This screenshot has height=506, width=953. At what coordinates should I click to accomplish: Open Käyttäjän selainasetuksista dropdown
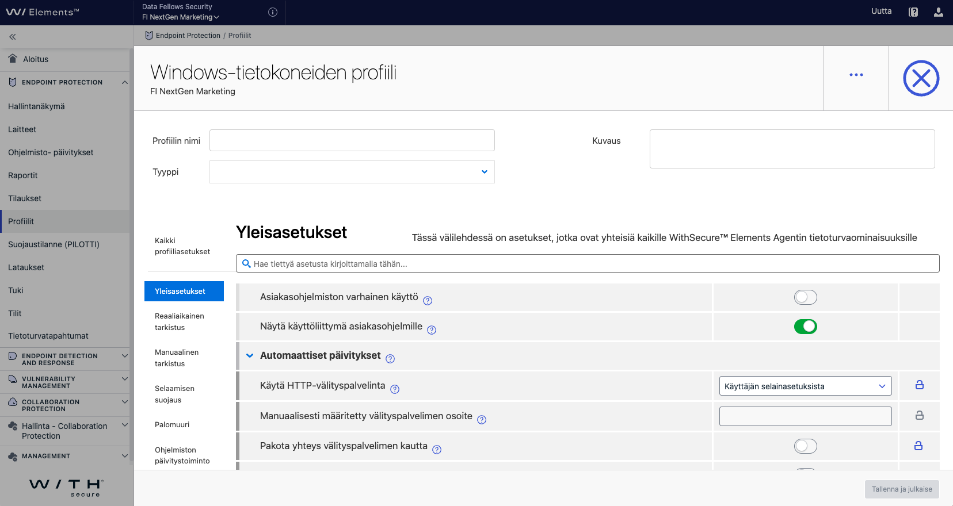point(805,386)
